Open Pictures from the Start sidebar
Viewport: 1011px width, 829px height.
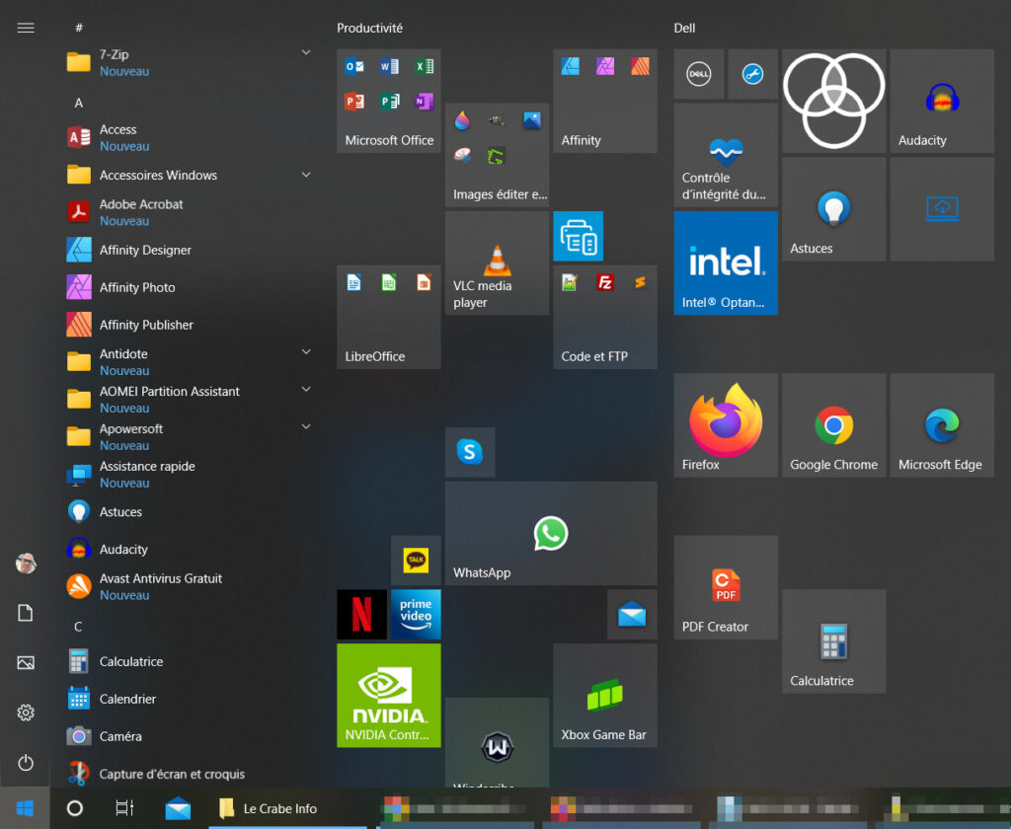click(x=26, y=662)
